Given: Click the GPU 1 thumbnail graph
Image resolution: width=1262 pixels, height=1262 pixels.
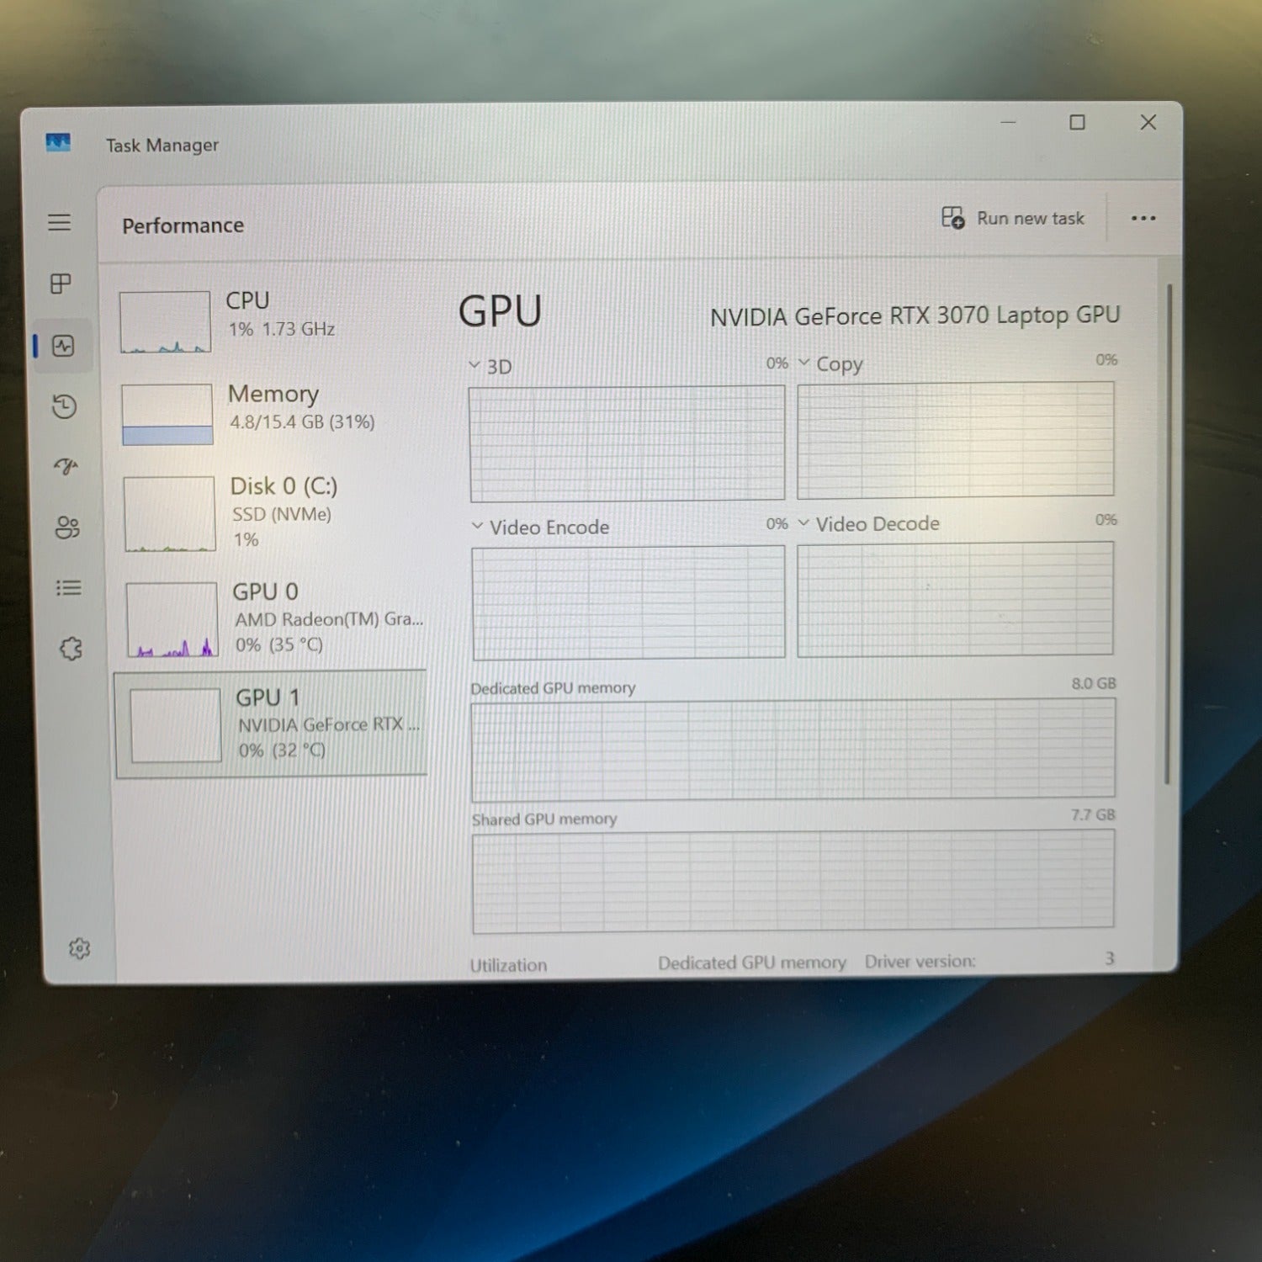Looking at the screenshot, I should (x=175, y=725).
